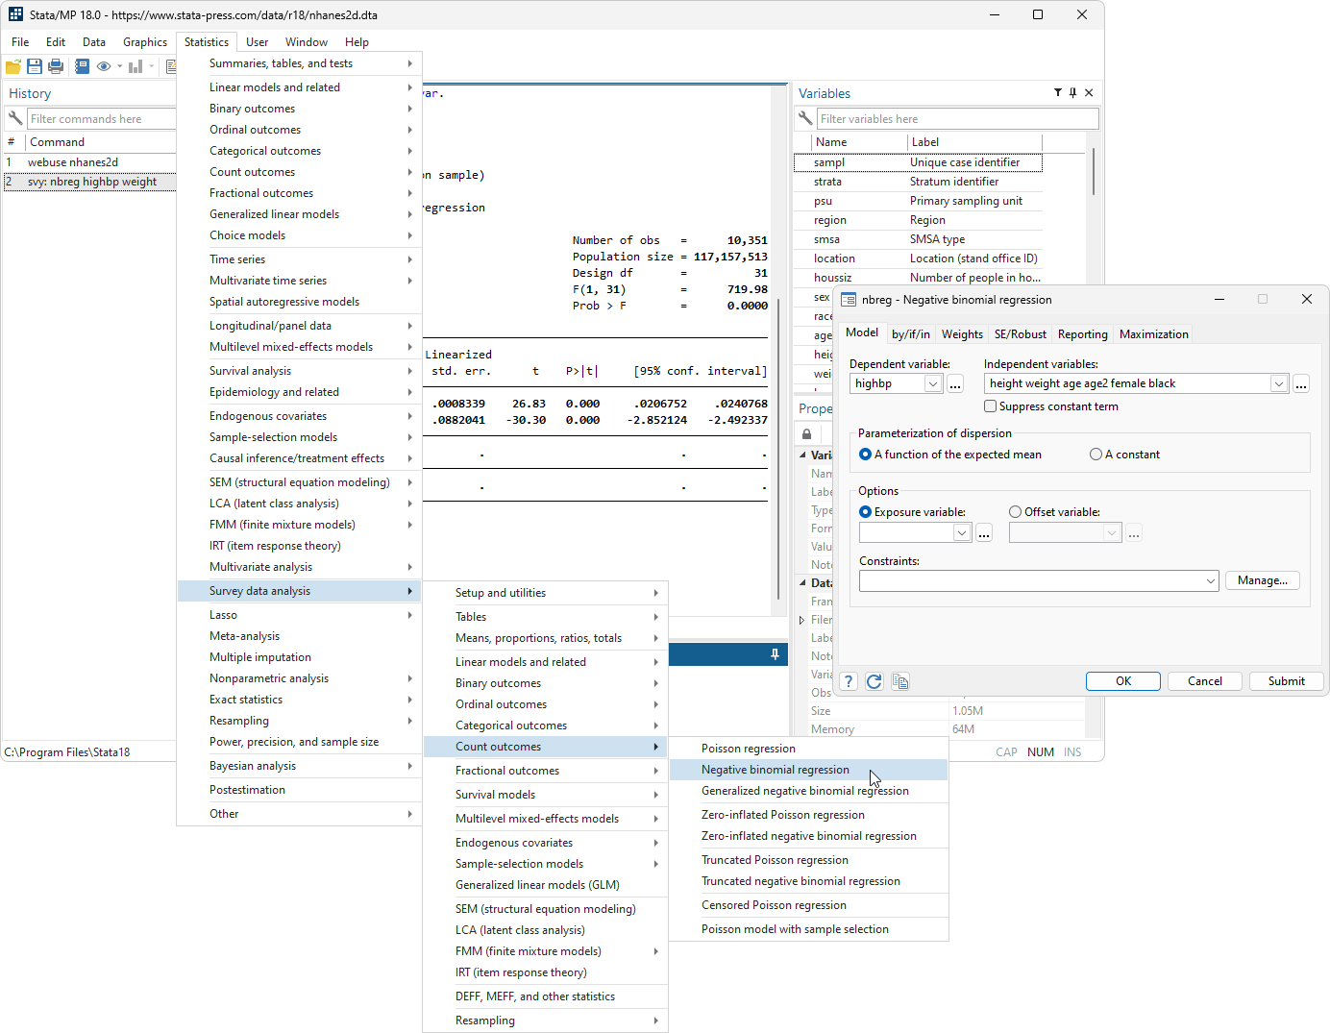Select the 'region' variable row
This screenshot has width=1330, height=1033.
pos(918,220)
